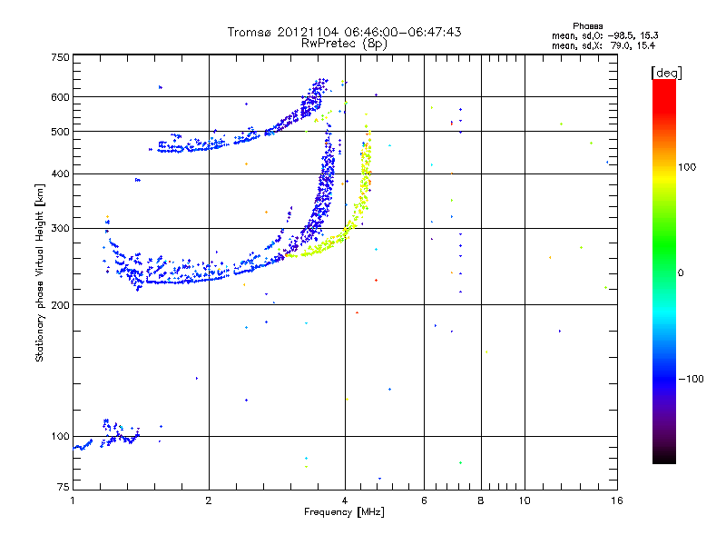
Task: Click the y-axis tick label '200'
Action: [60, 305]
